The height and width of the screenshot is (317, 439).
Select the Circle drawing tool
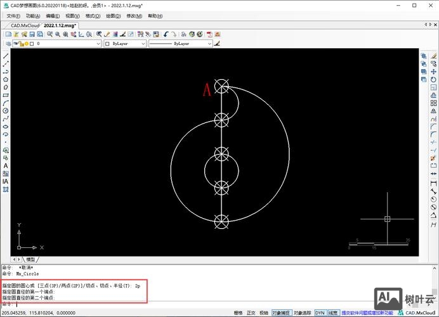coord(6,110)
